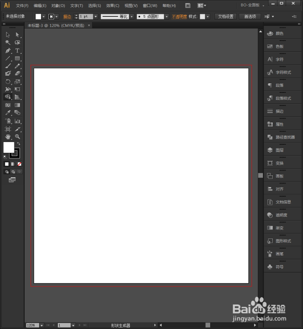This screenshot has width=303, height=329.
Task: Select the Hand tool
Action: (x=8, y=137)
